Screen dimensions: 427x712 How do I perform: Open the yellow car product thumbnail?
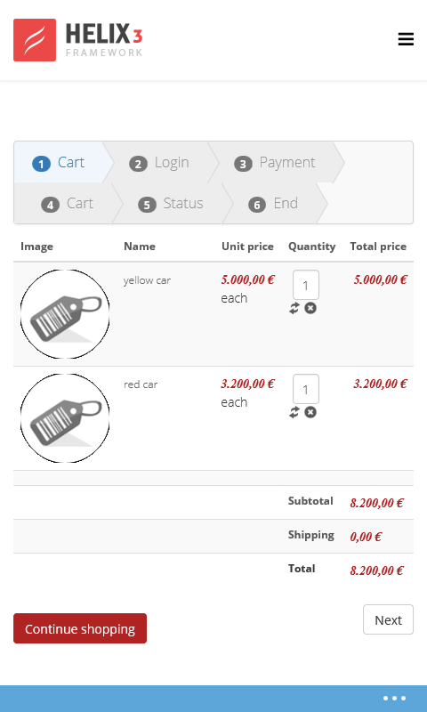click(65, 314)
